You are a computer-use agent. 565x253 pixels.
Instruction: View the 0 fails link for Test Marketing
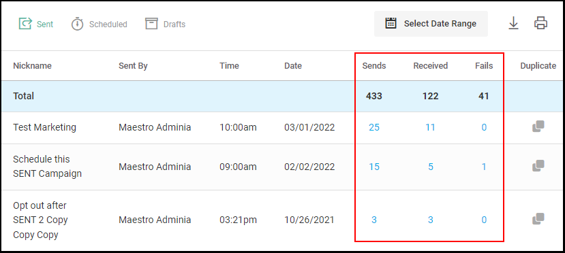pyautogui.click(x=484, y=127)
